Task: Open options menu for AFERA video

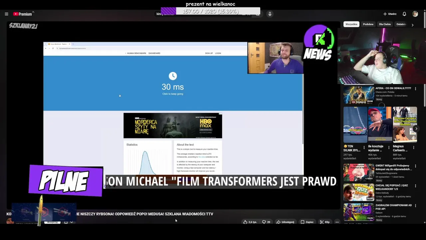Action: coord(415,89)
